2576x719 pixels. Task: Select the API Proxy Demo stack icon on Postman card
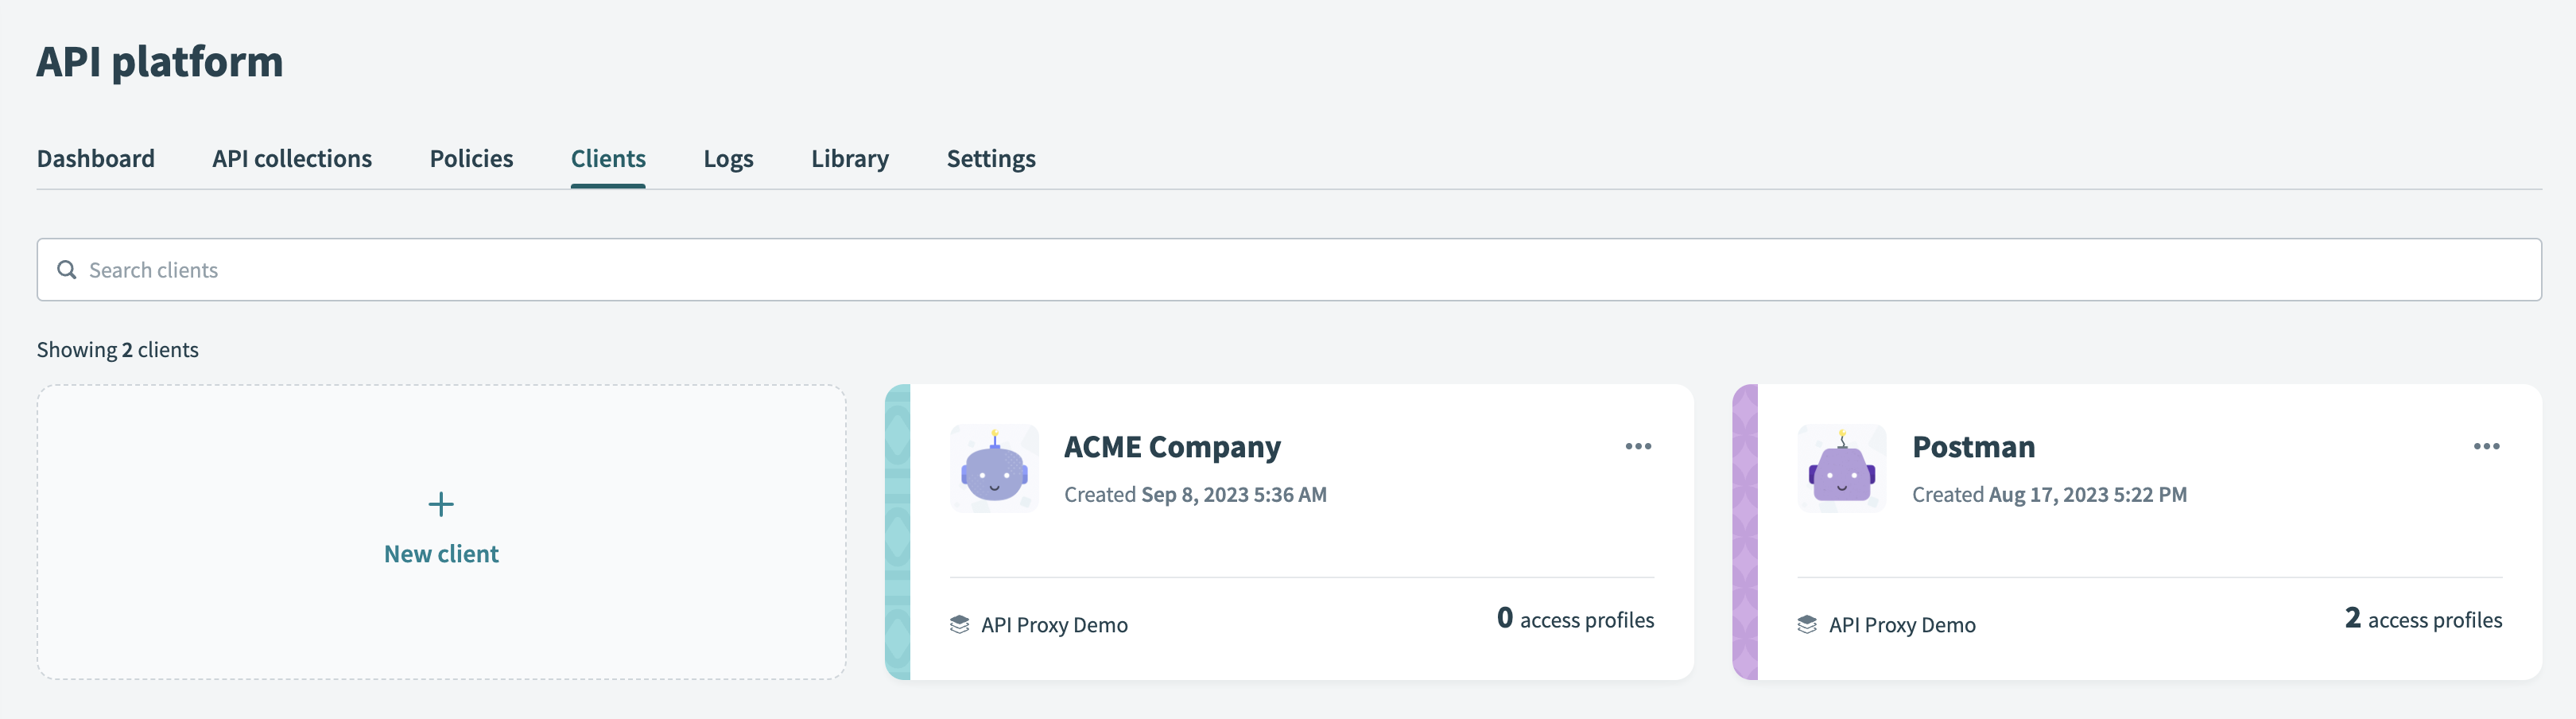(1806, 622)
